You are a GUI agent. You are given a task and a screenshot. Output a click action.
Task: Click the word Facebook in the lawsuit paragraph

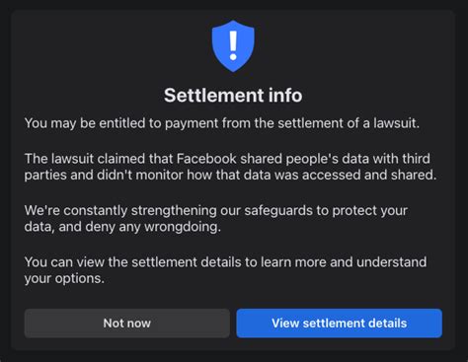tap(206, 159)
